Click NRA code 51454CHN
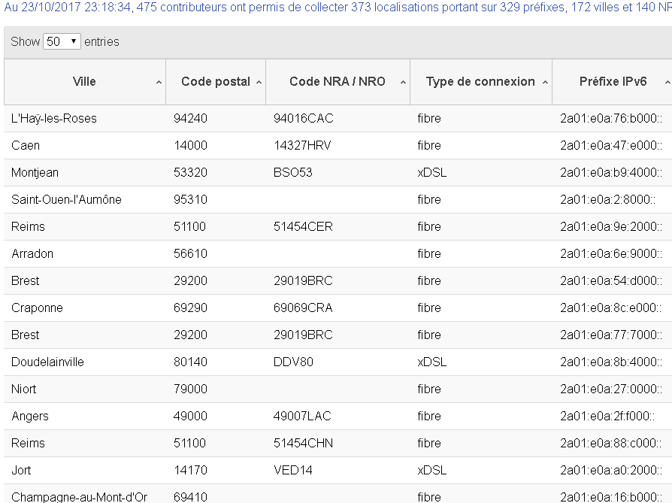672x503 pixels. [303, 443]
